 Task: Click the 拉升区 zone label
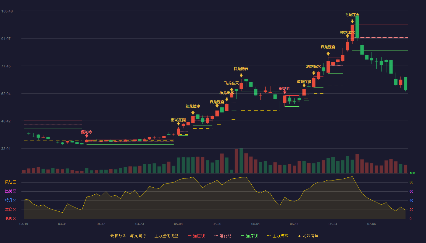pyautogui.click(x=11, y=200)
